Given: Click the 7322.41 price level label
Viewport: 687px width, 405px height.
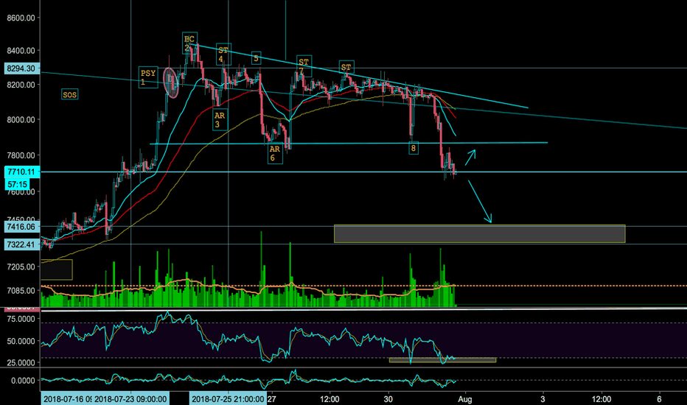Looking at the screenshot, I should 21,244.
